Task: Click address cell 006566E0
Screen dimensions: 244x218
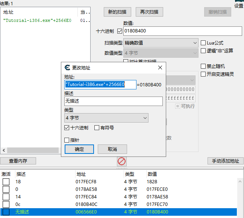Action: 86,212
